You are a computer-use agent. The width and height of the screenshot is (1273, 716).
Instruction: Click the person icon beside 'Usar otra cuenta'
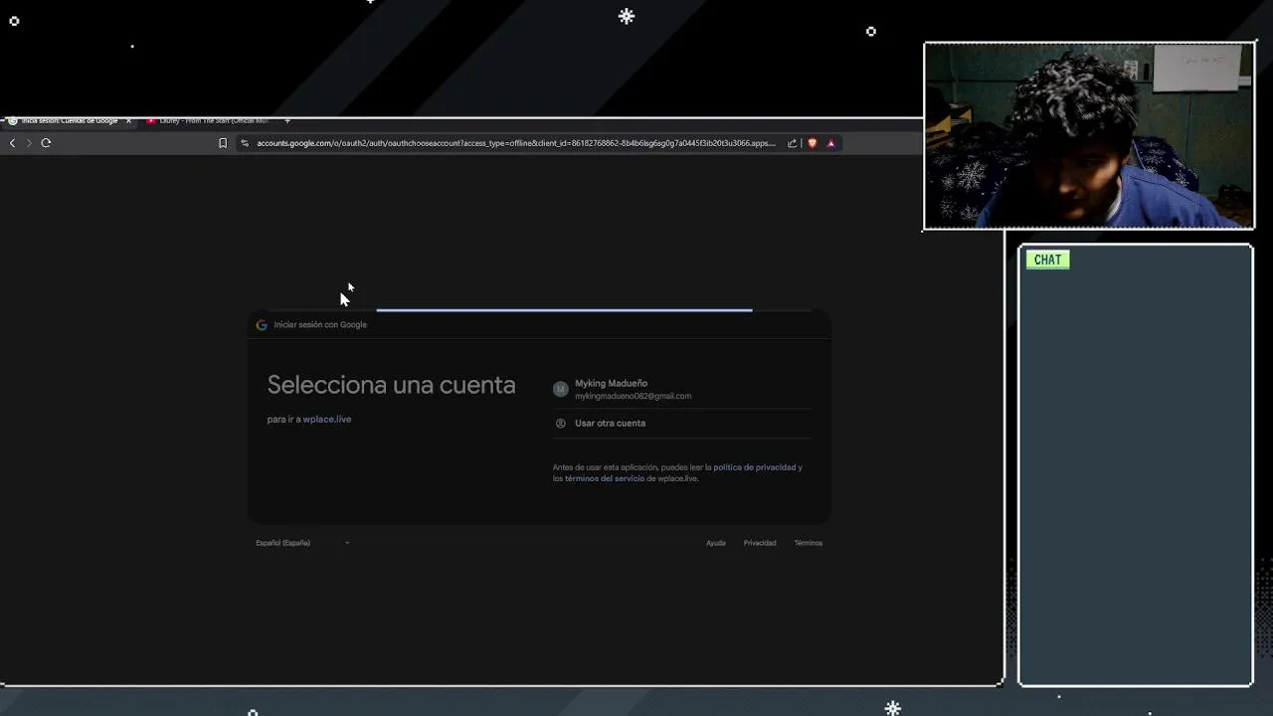click(x=560, y=423)
